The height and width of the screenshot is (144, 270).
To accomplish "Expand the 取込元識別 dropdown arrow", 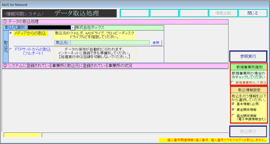I will click(73, 28).
